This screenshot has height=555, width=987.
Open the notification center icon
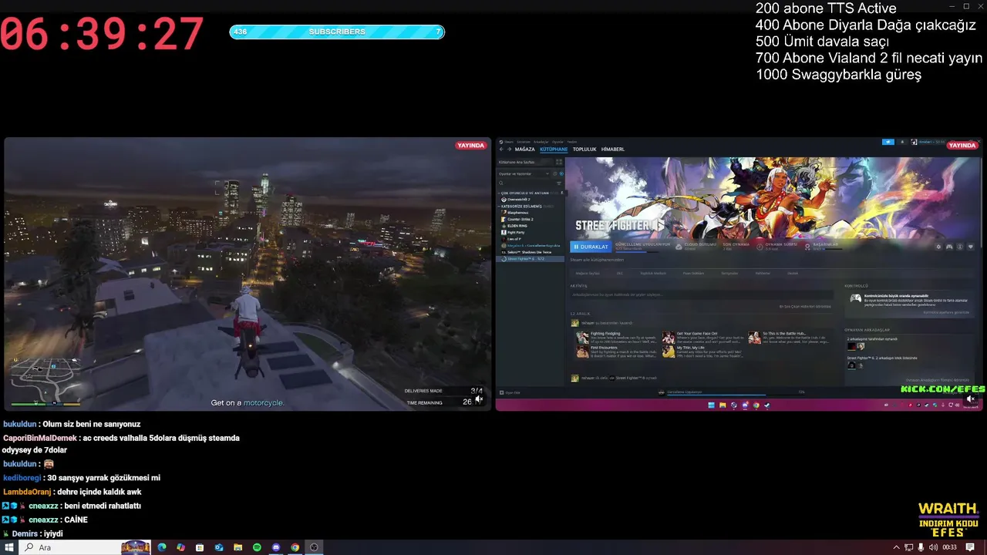point(970,547)
